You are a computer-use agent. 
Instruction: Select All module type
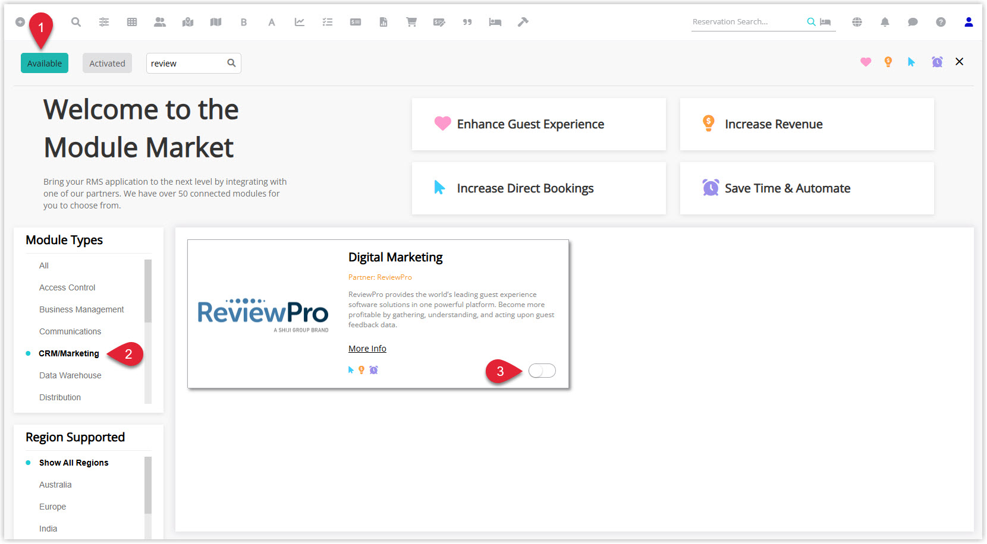(x=44, y=265)
